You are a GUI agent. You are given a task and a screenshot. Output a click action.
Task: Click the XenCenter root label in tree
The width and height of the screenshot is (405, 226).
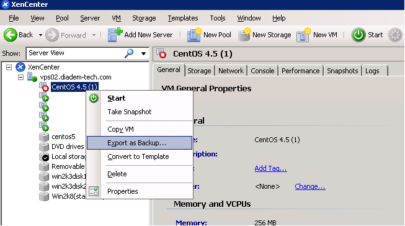click(43, 67)
